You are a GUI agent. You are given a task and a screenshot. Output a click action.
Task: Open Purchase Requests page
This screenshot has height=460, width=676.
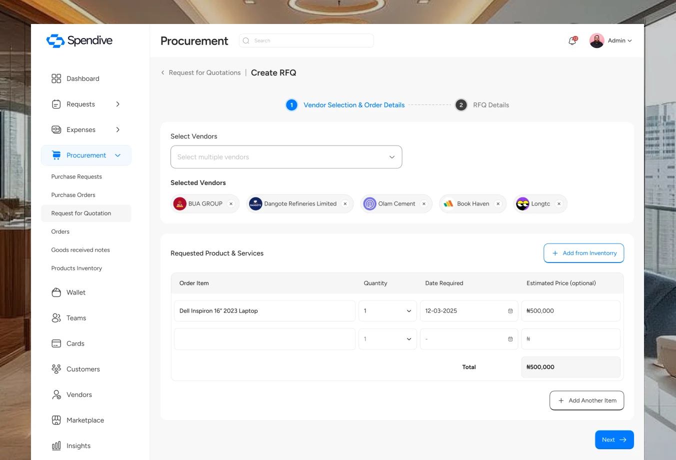point(76,176)
